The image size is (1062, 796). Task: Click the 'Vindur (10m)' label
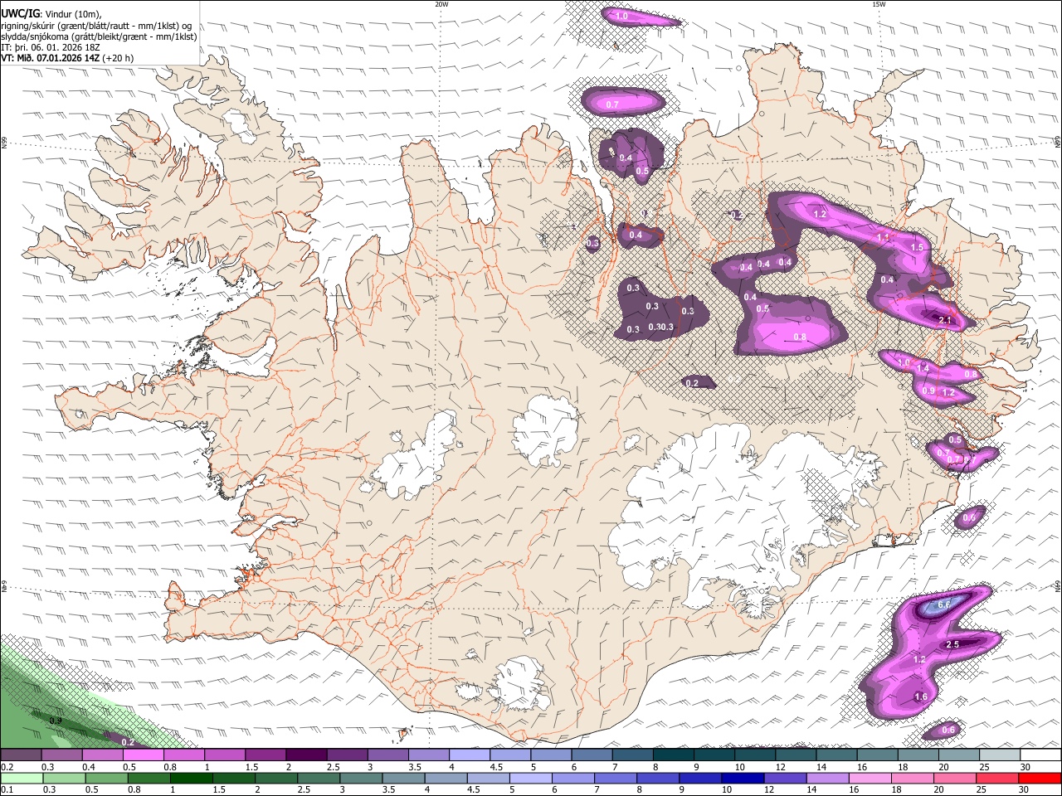(74, 14)
